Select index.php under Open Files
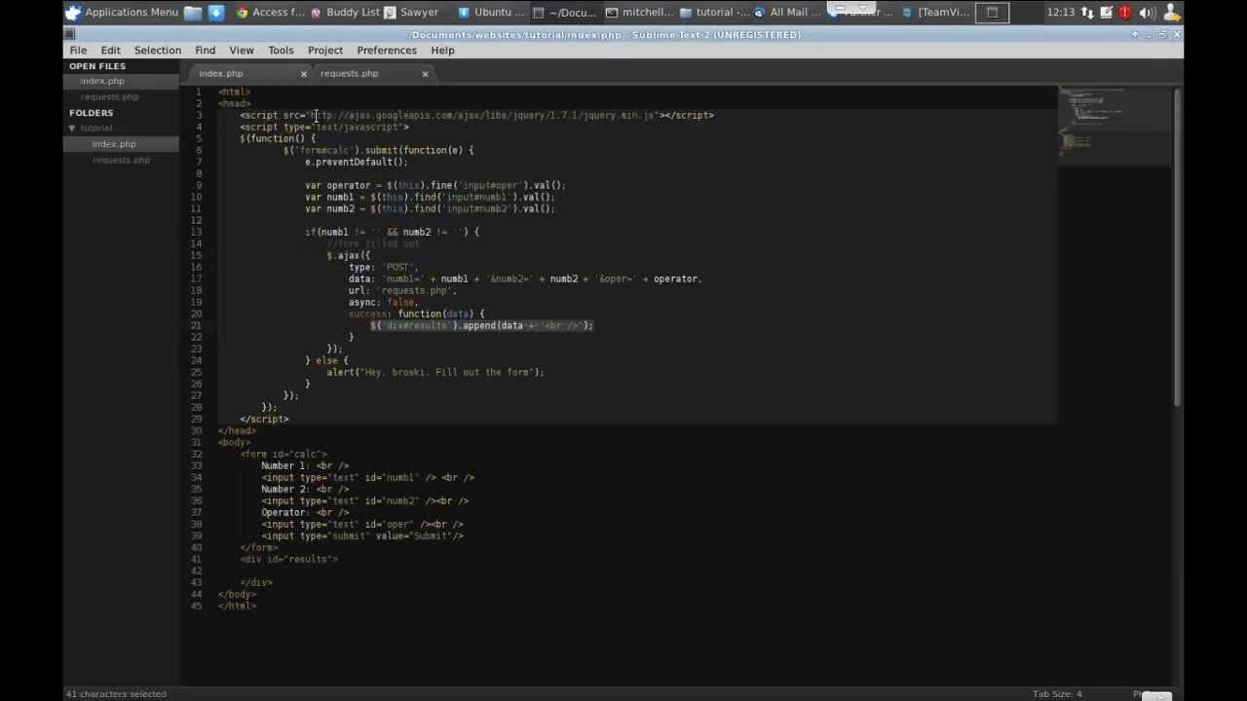1247x701 pixels. 102,81
